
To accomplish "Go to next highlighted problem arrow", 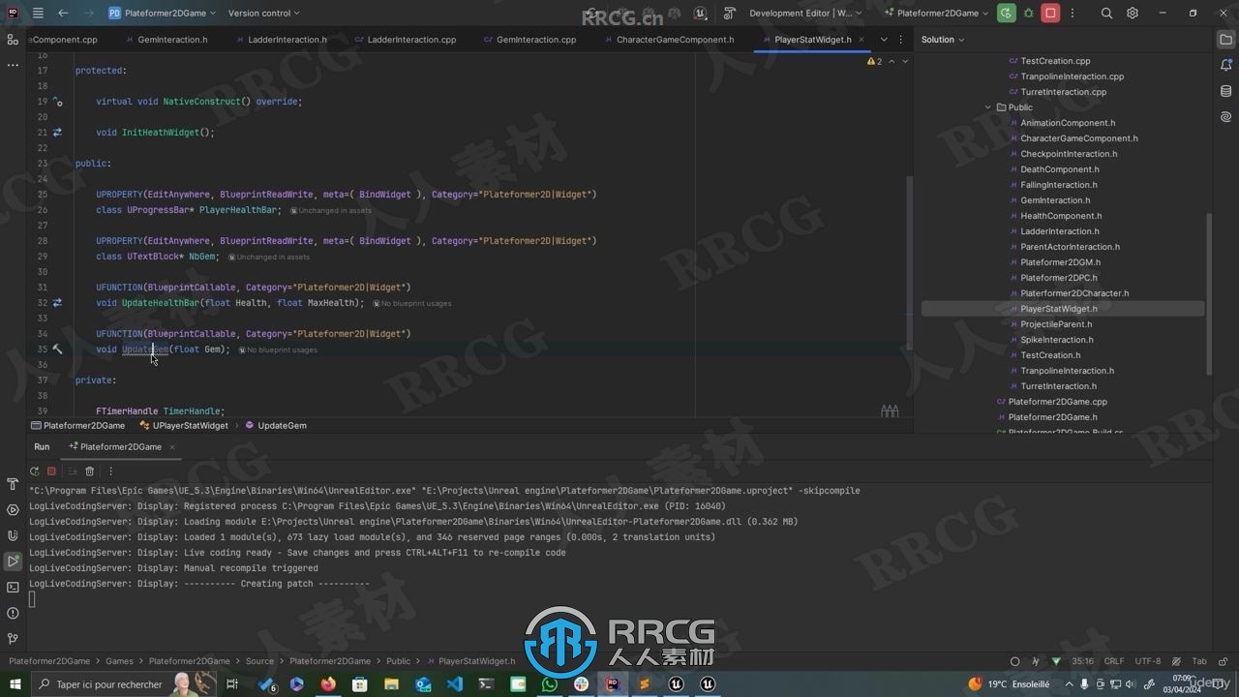I will coord(905,61).
